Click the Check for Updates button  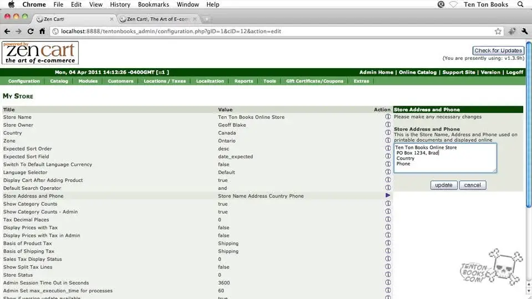coord(498,50)
